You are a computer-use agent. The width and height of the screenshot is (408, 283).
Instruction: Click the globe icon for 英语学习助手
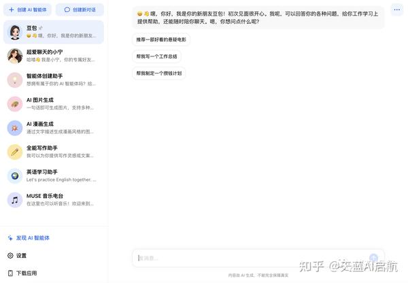(15, 176)
